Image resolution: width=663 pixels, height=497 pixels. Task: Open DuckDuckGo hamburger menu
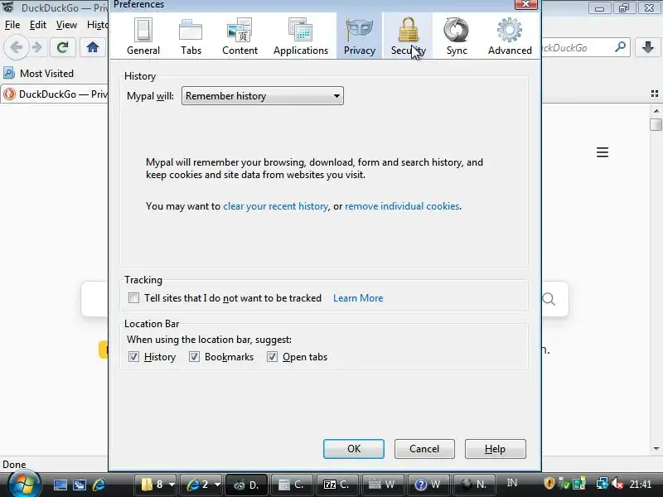[x=603, y=152]
